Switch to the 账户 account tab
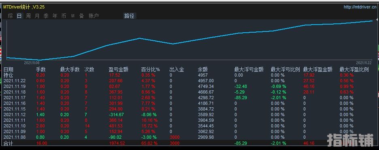The width and height of the screenshot is (379, 150). (94, 16)
